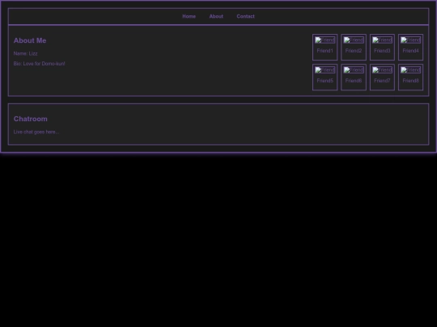The height and width of the screenshot is (327, 437).
Task: Select the Friend6 name label
Action: [354, 81]
